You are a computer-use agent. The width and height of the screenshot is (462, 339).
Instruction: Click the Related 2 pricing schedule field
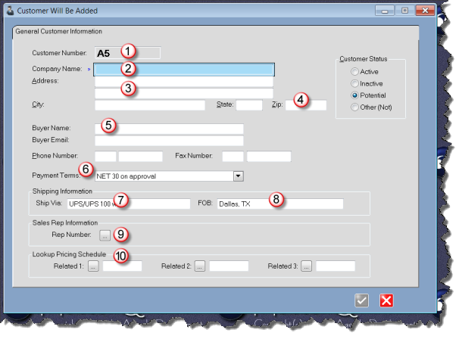(229, 266)
